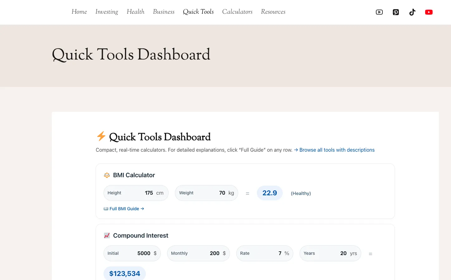The height and width of the screenshot is (280, 451).
Task: Open the TikTok social icon
Action: (x=412, y=12)
